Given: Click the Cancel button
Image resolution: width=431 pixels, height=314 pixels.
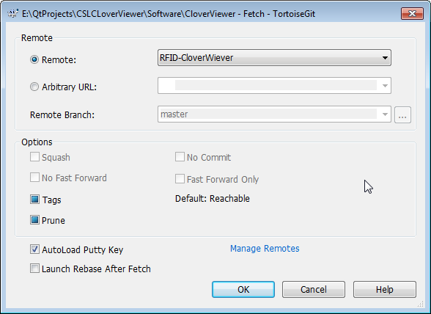Looking at the screenshot, I should pos(314,290).
